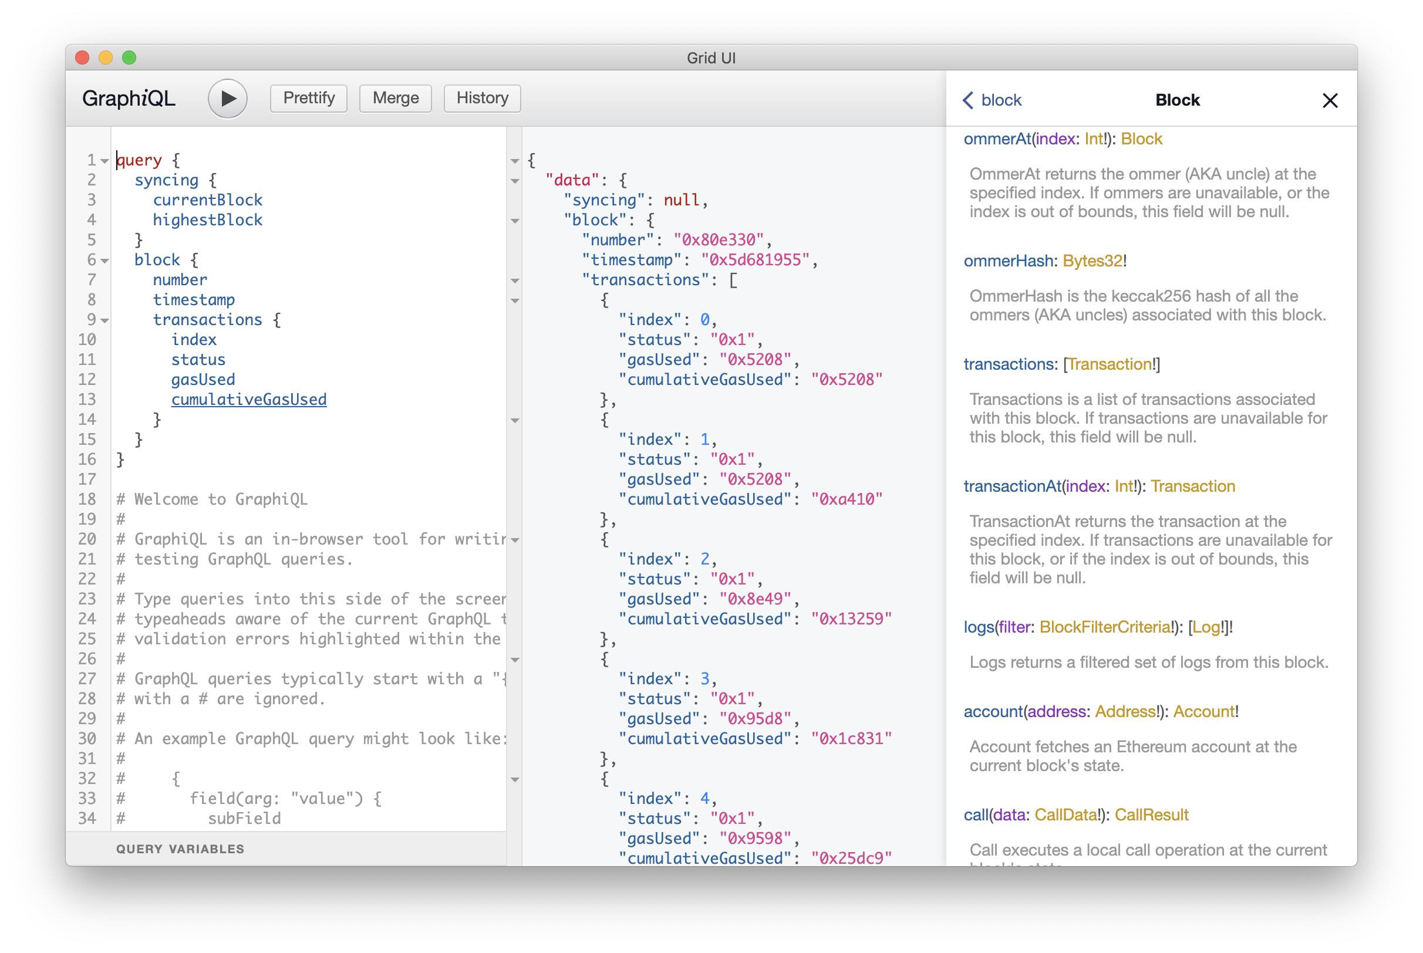The height and width of the screenshot is (953, 1423).
Task: Click the Merge button
Action: [395, 99]
